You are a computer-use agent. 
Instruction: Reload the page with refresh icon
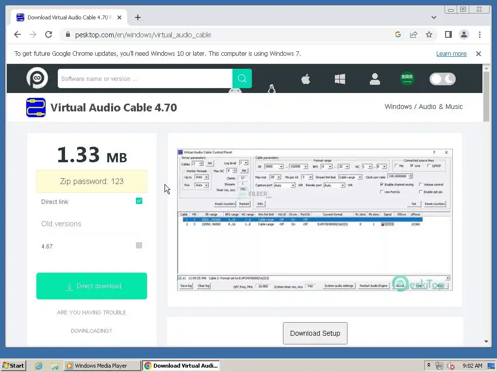49,34
